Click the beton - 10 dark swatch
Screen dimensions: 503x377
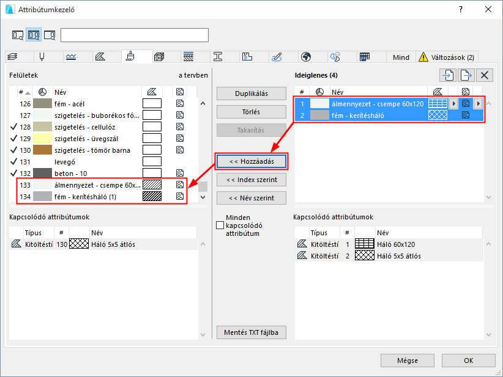[42, 174]
